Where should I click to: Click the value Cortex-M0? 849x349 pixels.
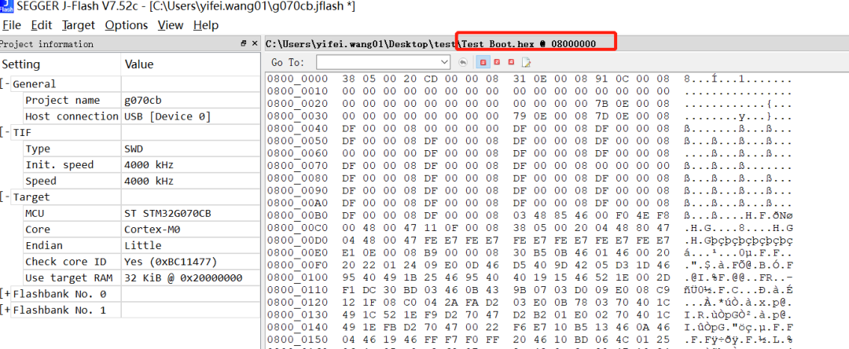[x=153, y=230]
